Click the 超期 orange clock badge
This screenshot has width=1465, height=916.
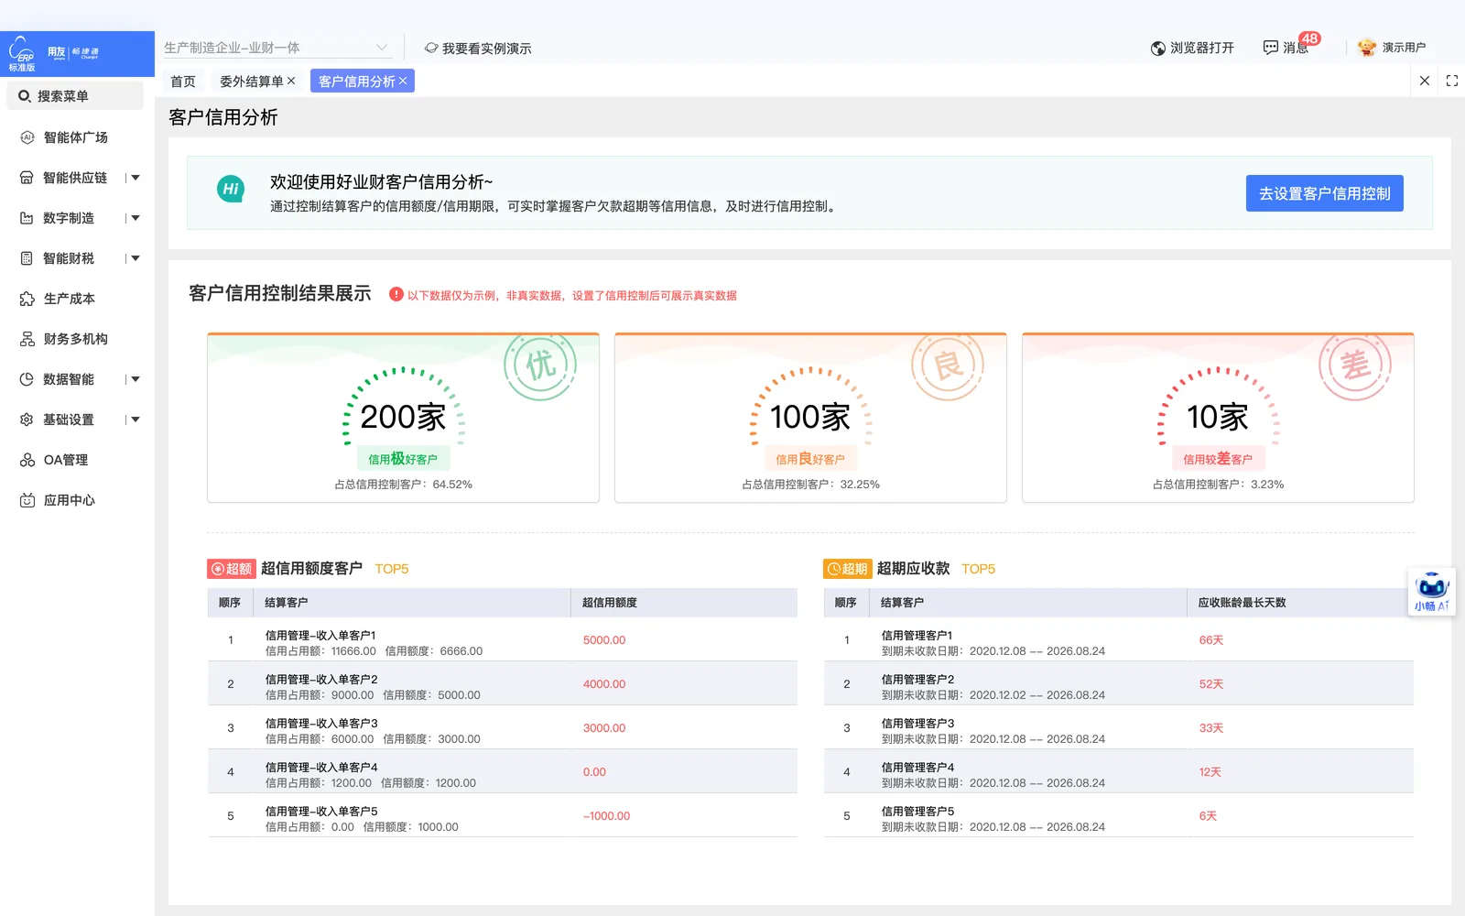tap(847, 569)
